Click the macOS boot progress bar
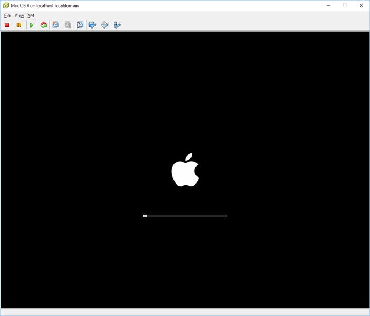The width and height of the screenshot is (370, 316). point(185,216)
